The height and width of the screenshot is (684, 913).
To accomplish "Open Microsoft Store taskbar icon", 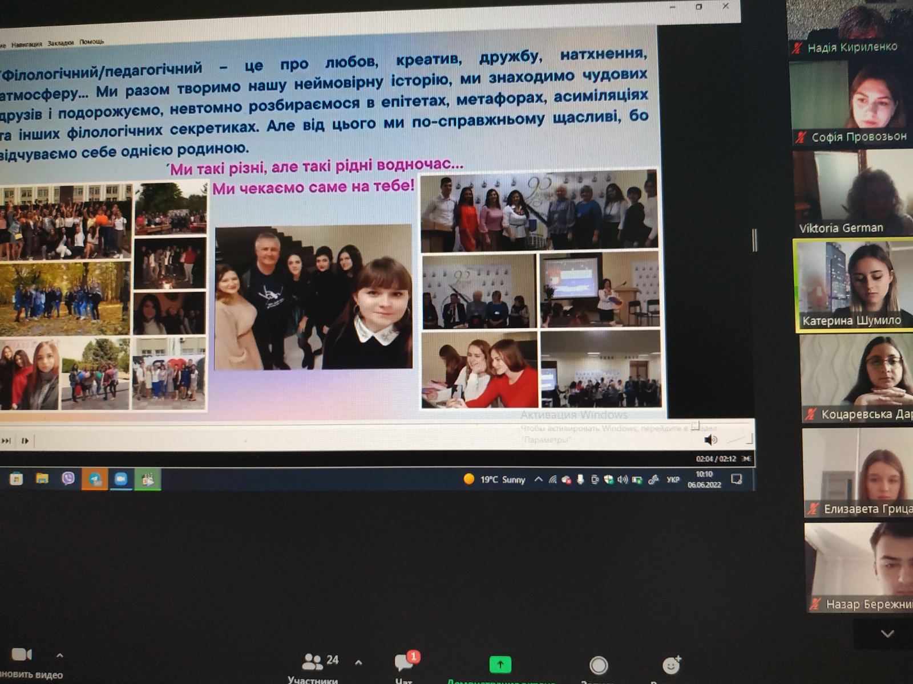I will click(16, 479).
